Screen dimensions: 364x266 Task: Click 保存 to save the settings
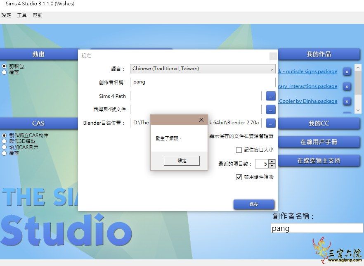coord(254,204)
